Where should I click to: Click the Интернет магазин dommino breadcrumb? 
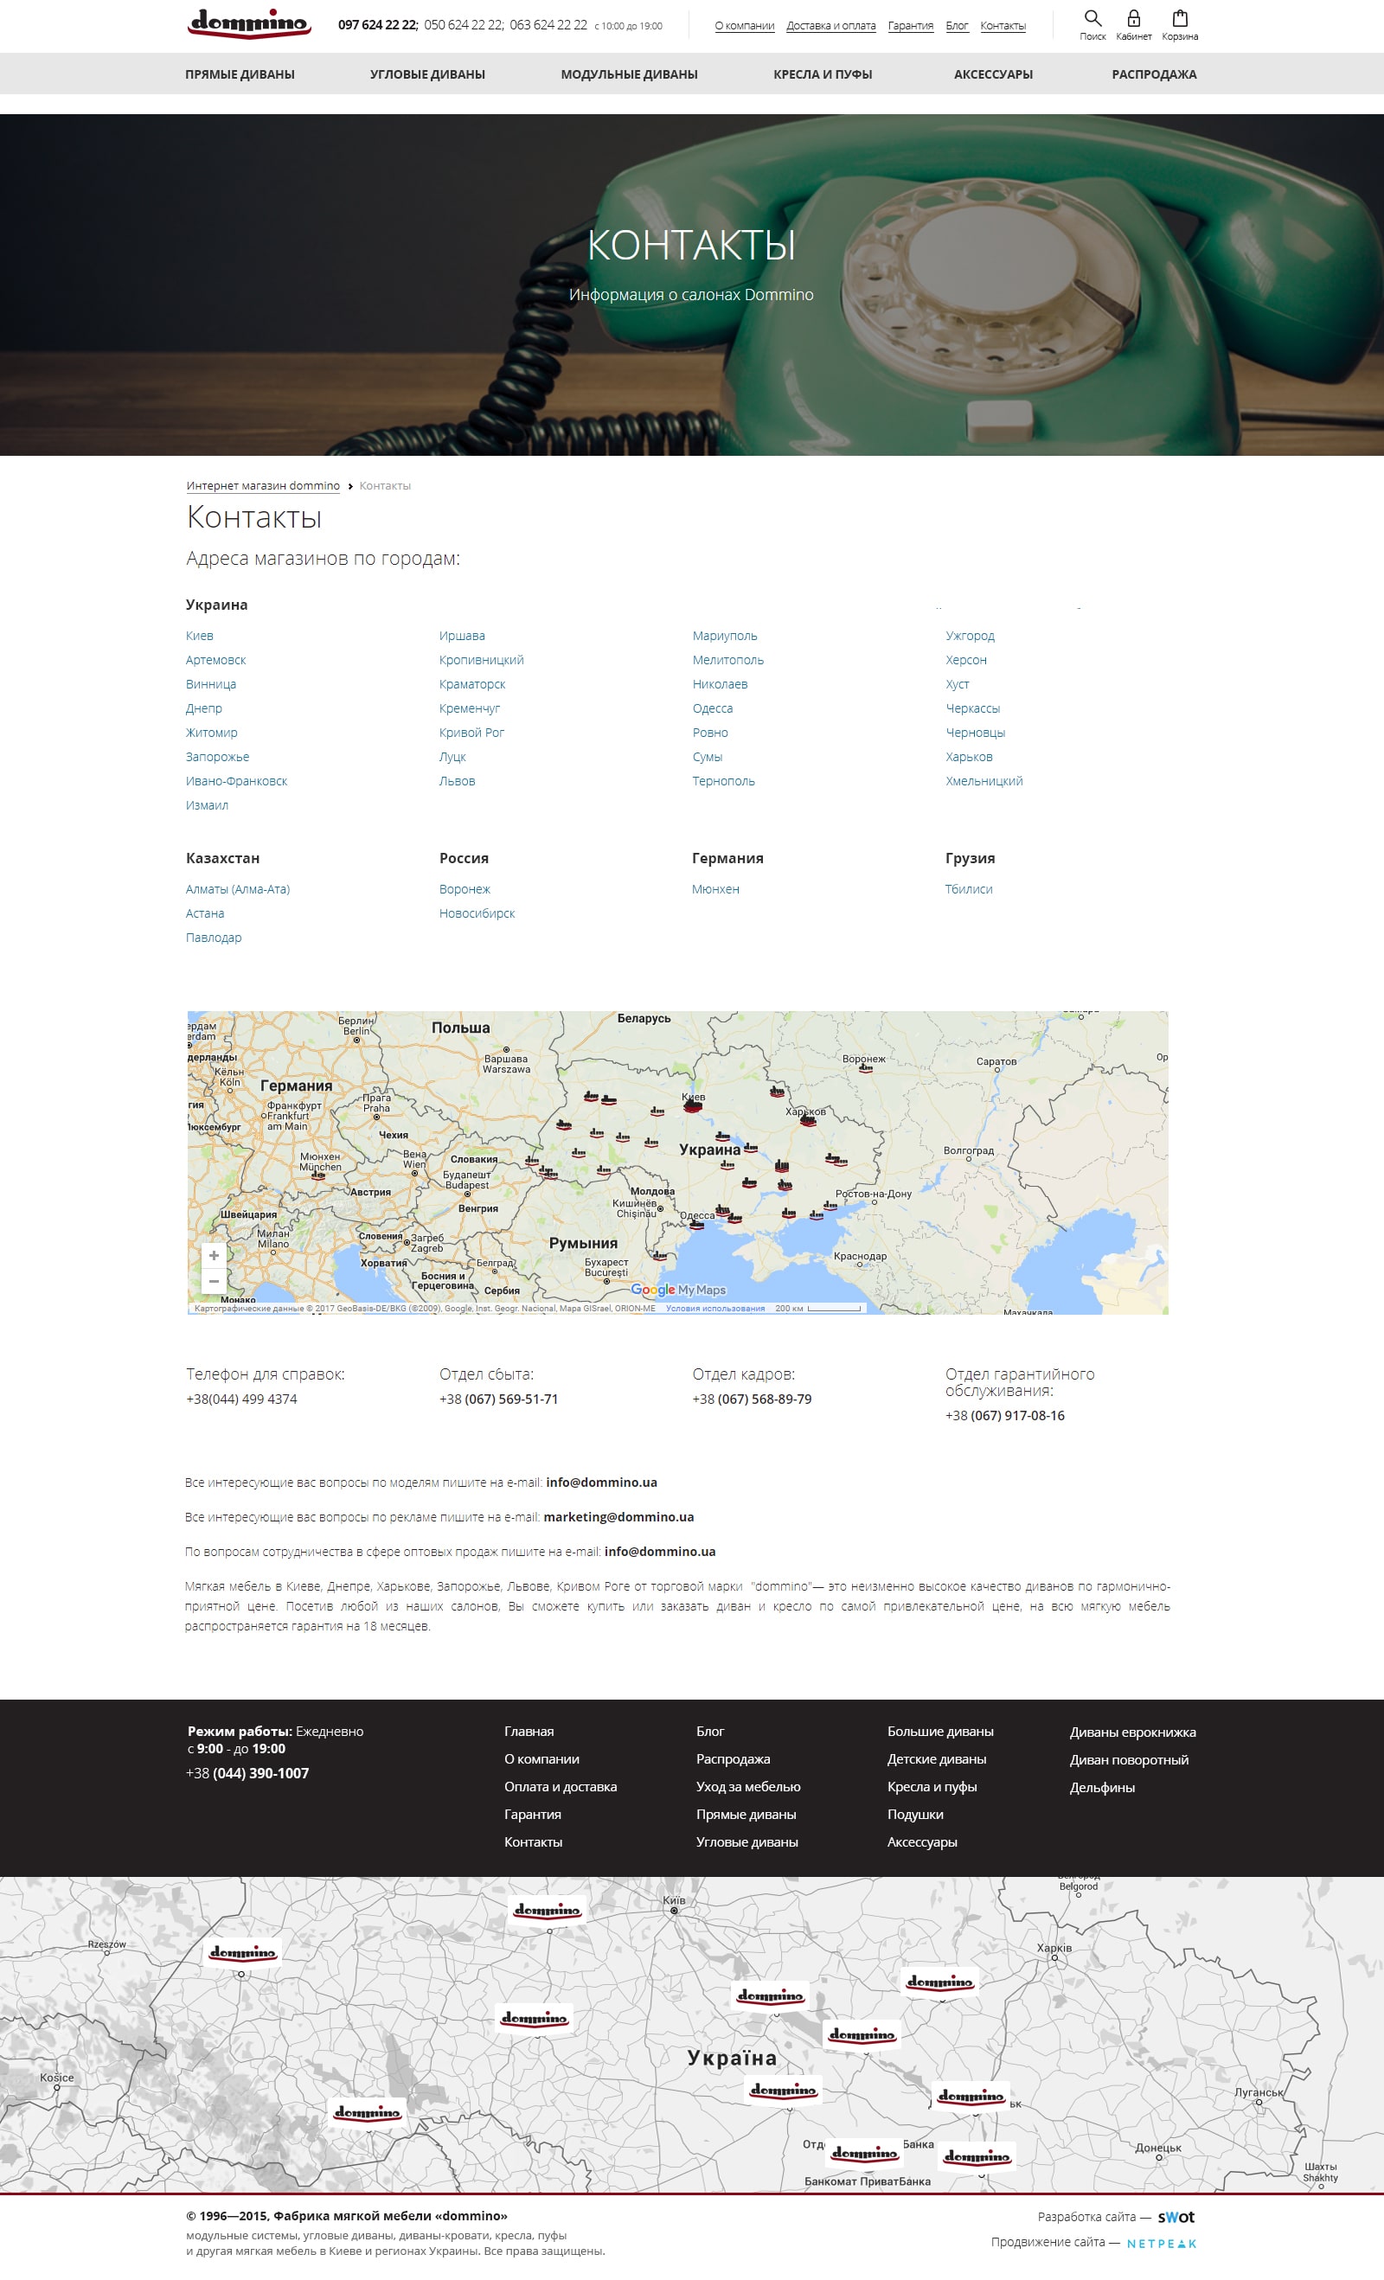[263, 486]
